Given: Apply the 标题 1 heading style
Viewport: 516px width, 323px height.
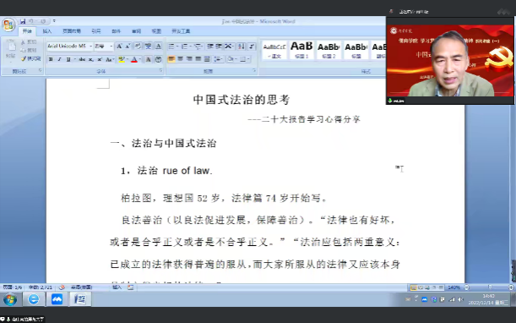Looking at the screenshot, I should coord(301,50).
